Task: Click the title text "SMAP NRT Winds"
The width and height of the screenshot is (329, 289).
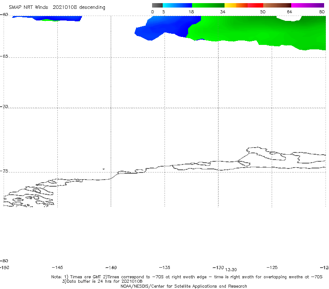Action: 28,7
